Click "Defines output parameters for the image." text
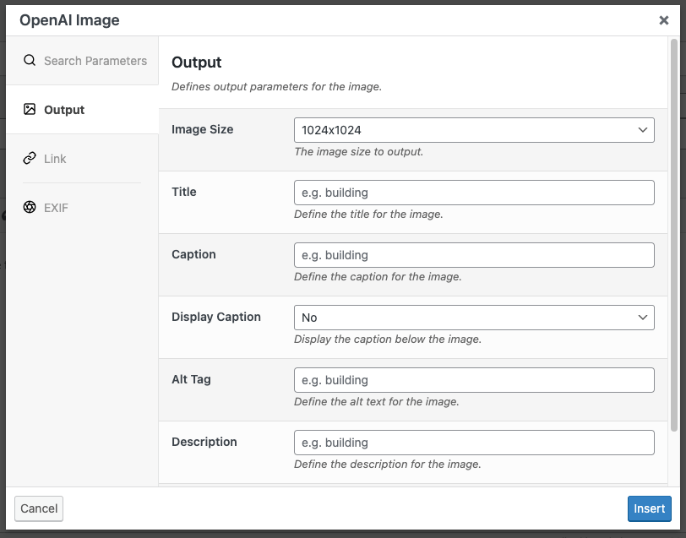 (276, 87)
